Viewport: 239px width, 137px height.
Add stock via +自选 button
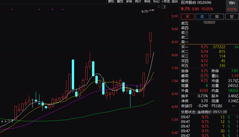[166, 1]
